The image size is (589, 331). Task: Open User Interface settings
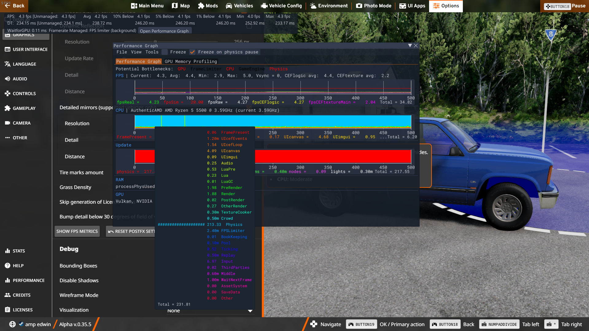coord(26,49)
